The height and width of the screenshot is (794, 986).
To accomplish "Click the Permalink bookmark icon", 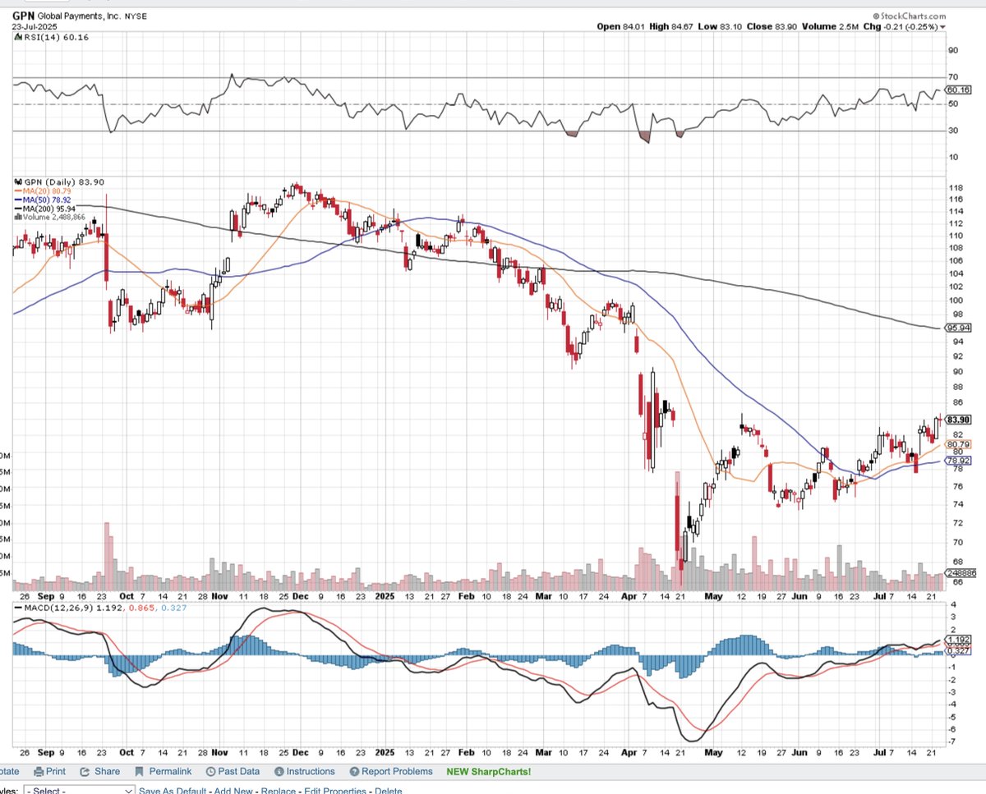I will [137, 771].
